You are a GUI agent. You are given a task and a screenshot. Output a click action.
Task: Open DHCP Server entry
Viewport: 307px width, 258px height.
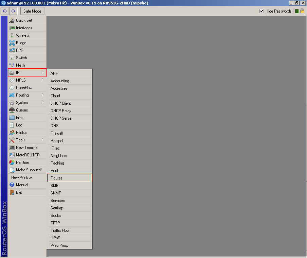click(70, 118)
